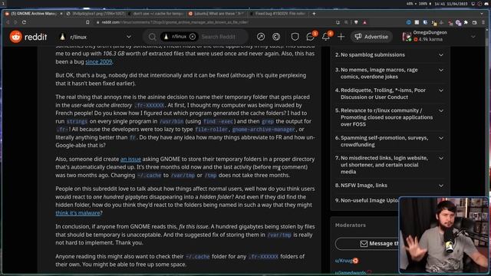Click the Reddit logo home icon
Image resolution: width=491 pixels, height=276 pixels.
(x=15, y=37)
